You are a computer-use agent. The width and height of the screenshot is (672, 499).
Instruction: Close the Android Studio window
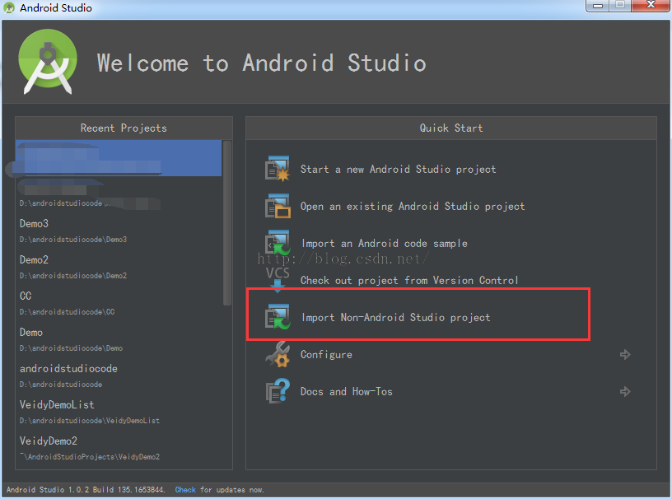[x=651, y=6]
